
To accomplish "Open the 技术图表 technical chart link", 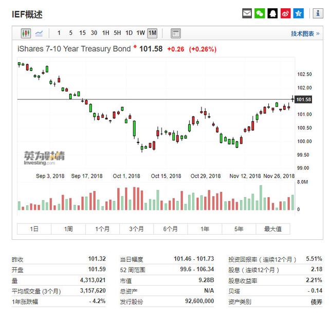I will click(x=305, y=33).
